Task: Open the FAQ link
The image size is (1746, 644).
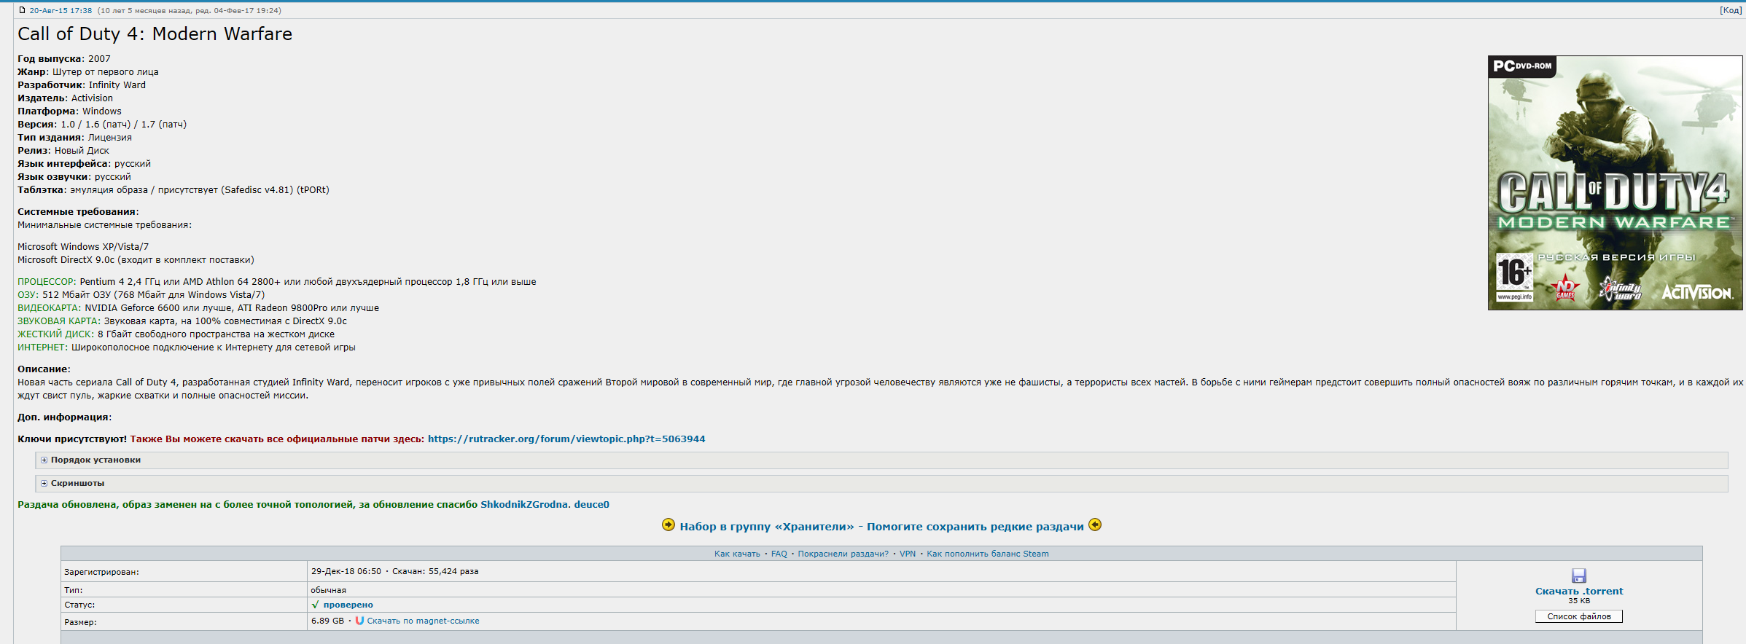Action: tap(779, 554)
